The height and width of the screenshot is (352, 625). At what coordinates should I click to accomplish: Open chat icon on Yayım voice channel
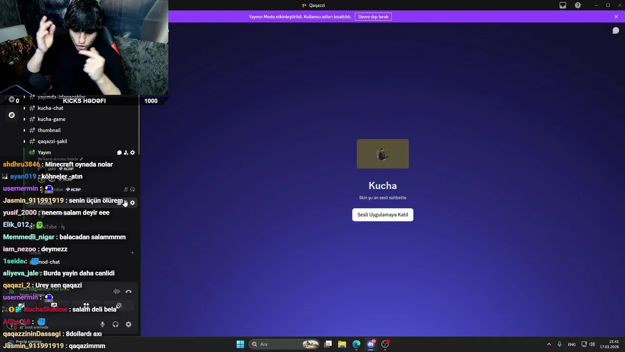(x=120, y=153)
